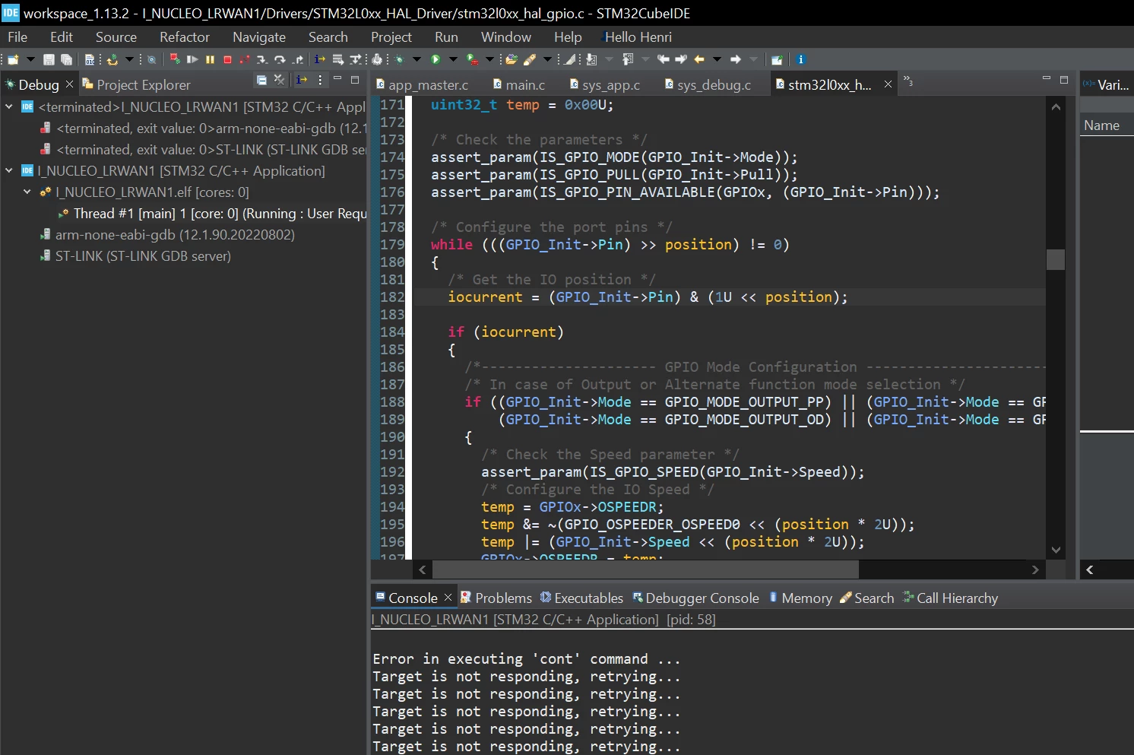Open the File menu

[17, 36]
